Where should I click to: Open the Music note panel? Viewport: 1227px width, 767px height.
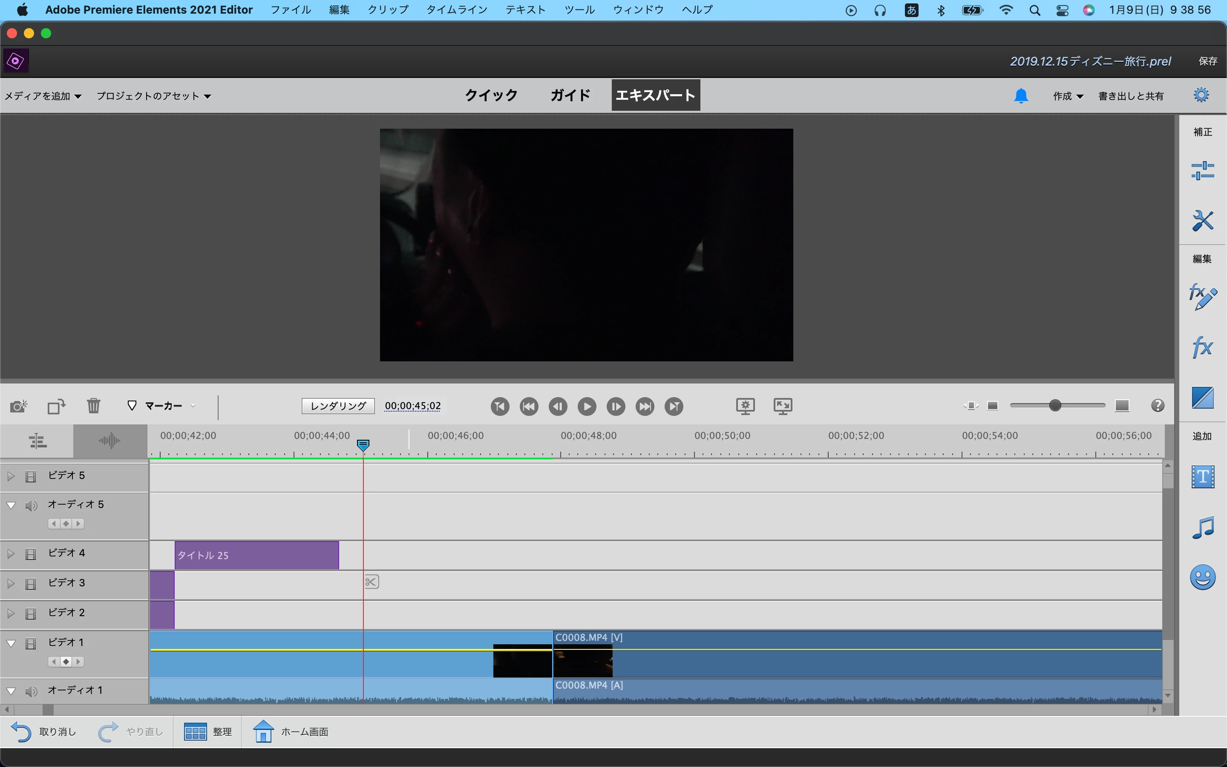coord(1202,527)
